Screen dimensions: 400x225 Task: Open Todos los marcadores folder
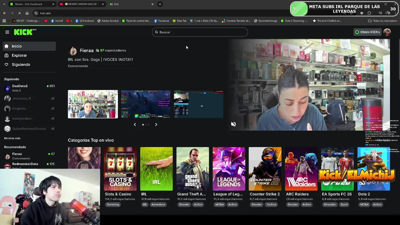pyautogui.click(x=382, y=21)
